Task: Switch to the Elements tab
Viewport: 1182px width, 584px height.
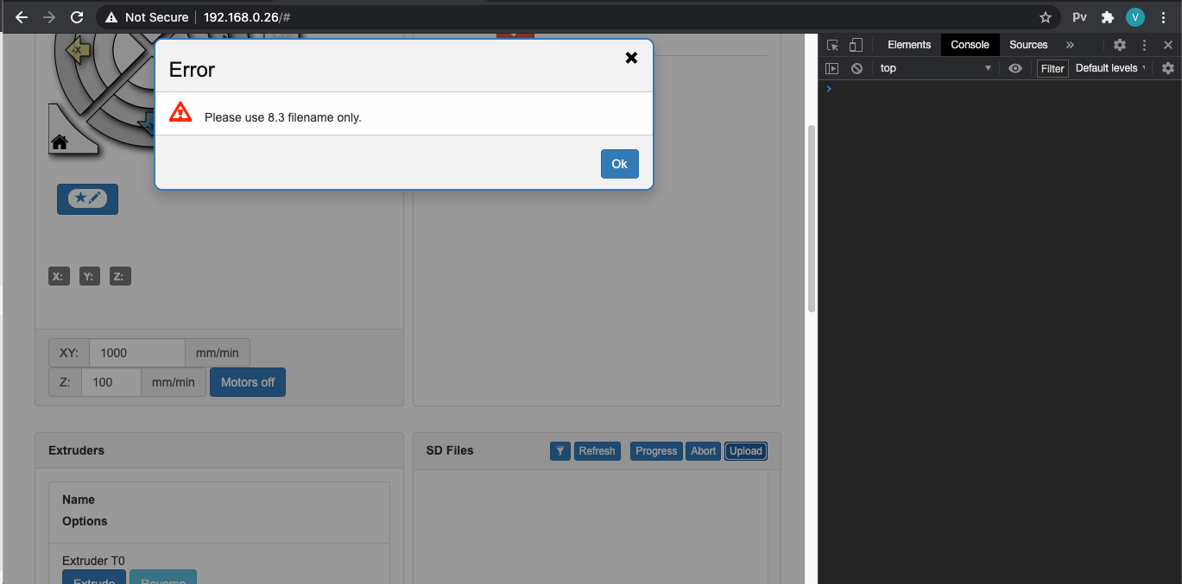Action: 908,44
